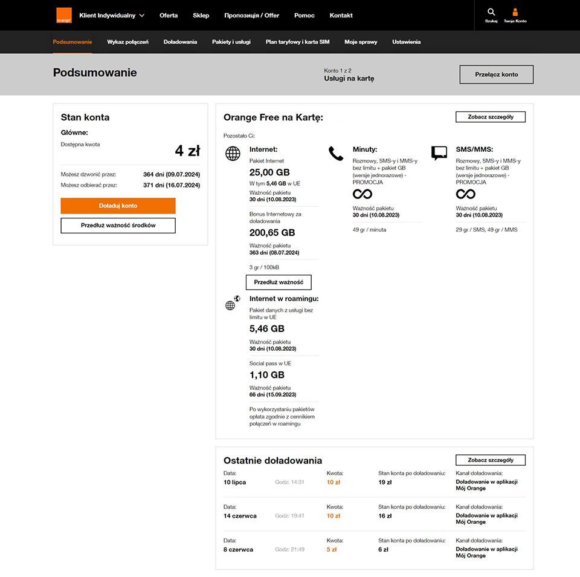
Task: Click Zobacz szczegóły in Ostatnie doładowania
Action: pos(490,460)
